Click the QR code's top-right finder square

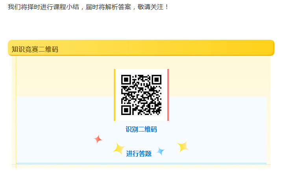(157, 80)
